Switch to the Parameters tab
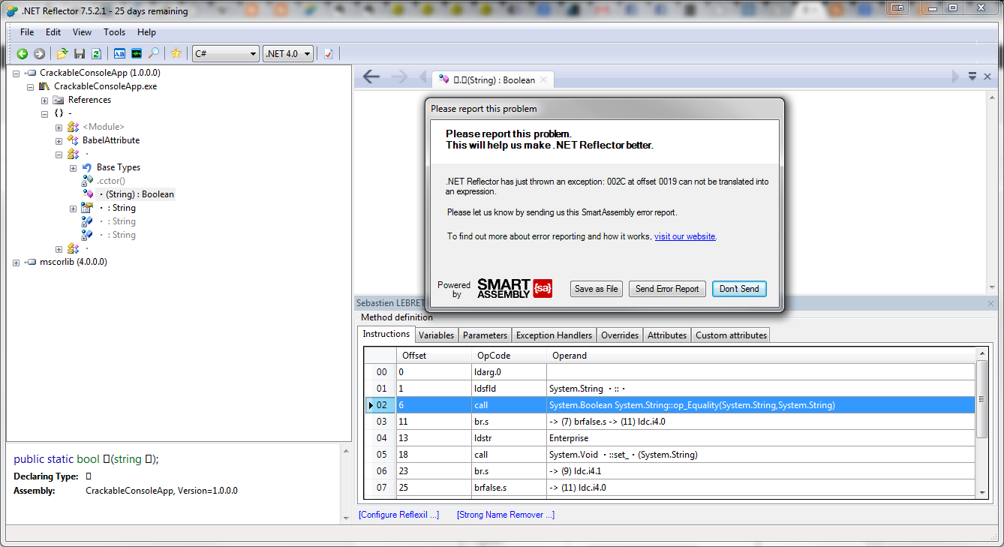 click(x=485, y=335)
